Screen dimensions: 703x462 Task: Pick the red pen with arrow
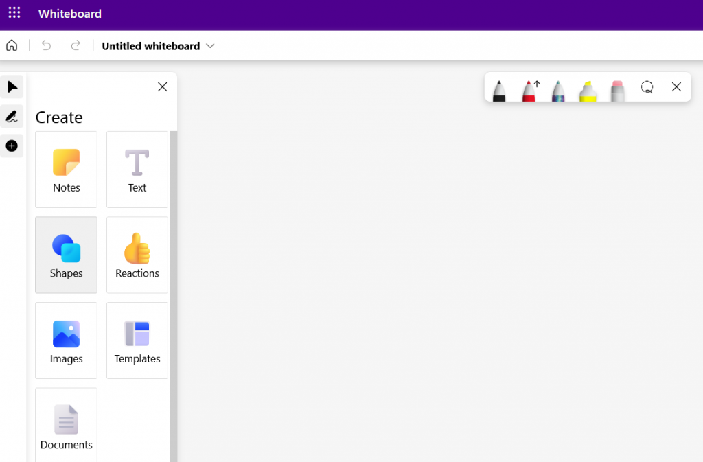(529, 90)
